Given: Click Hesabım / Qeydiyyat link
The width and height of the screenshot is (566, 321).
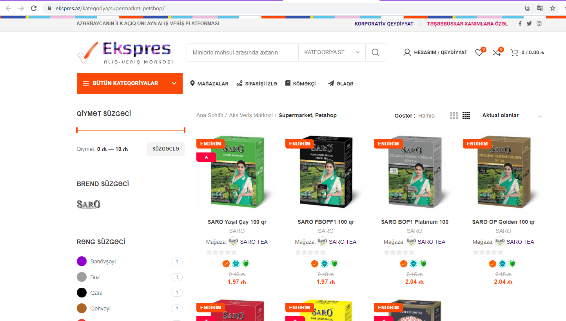Looking at the screenshot, I should (x=441, y=53).
